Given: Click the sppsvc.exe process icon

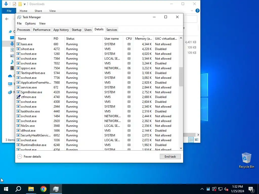Looking at the screenshot, I should [18, 68].
